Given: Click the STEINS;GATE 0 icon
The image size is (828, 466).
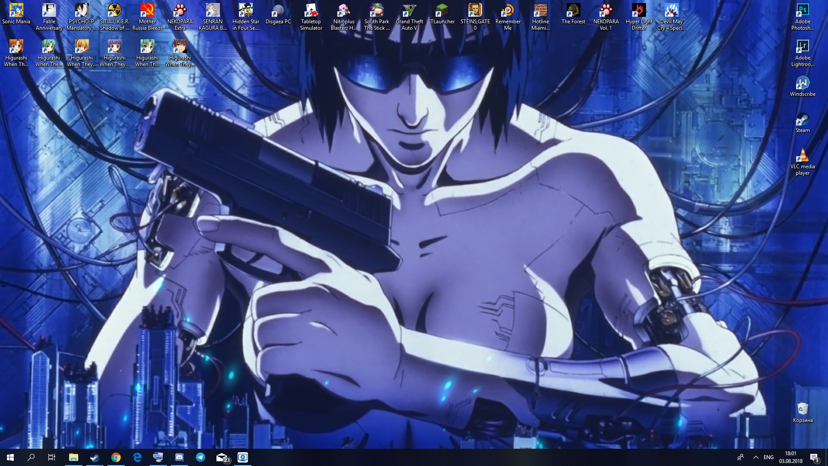Looking at the screenshot, I should [475, 17].
